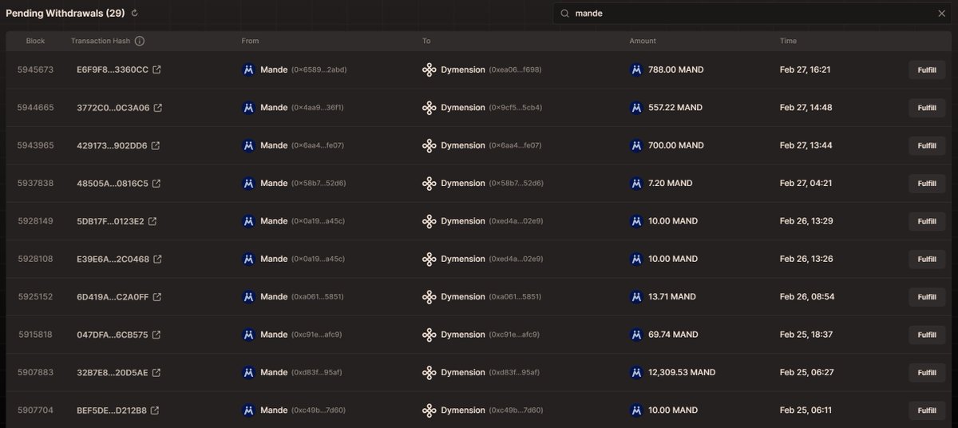Click Mande address (0xd83f...95af)
958x428 pixels.
(x=318, y=373)
